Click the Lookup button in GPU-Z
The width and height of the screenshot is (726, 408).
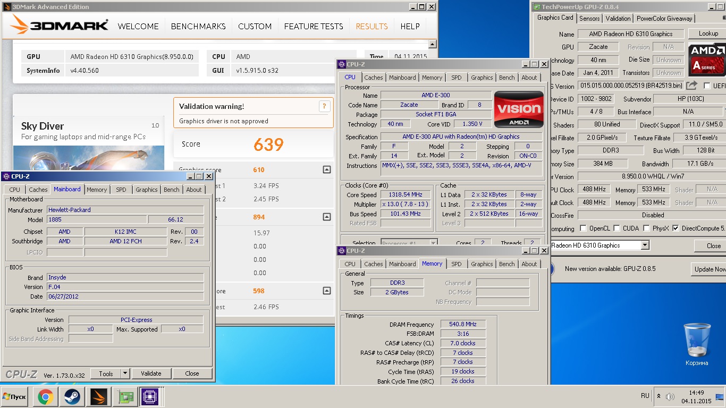[707, 33]
